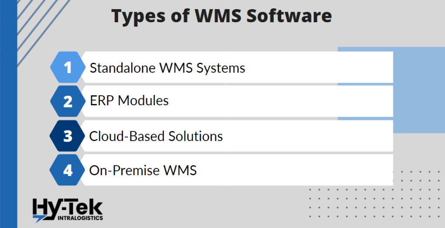
Task: Click the Hy-Tek logo lettering
Action: tap(67, 207)
